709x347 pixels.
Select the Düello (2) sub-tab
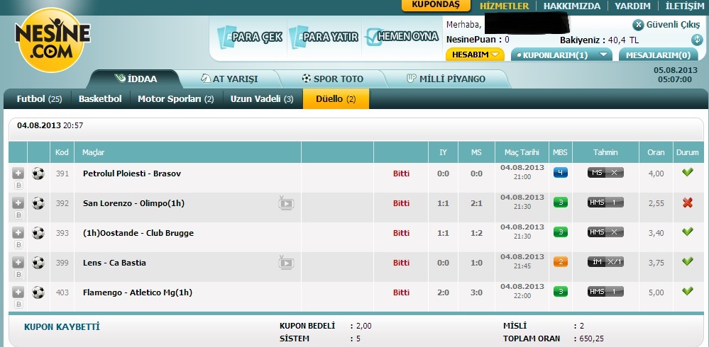[336, 99]
